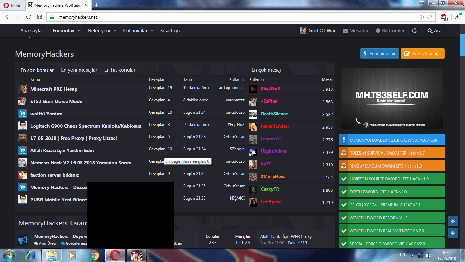This screenshot has height=262, width=465.
Task: Open Logitech G900 Chaos Spectrum thread
Action: 86,126
